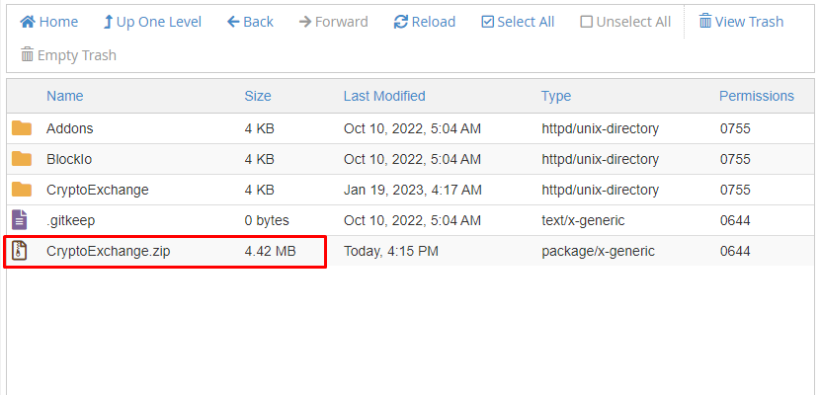
Task: Click the Home toolbar icon
Action: (28, 22)
